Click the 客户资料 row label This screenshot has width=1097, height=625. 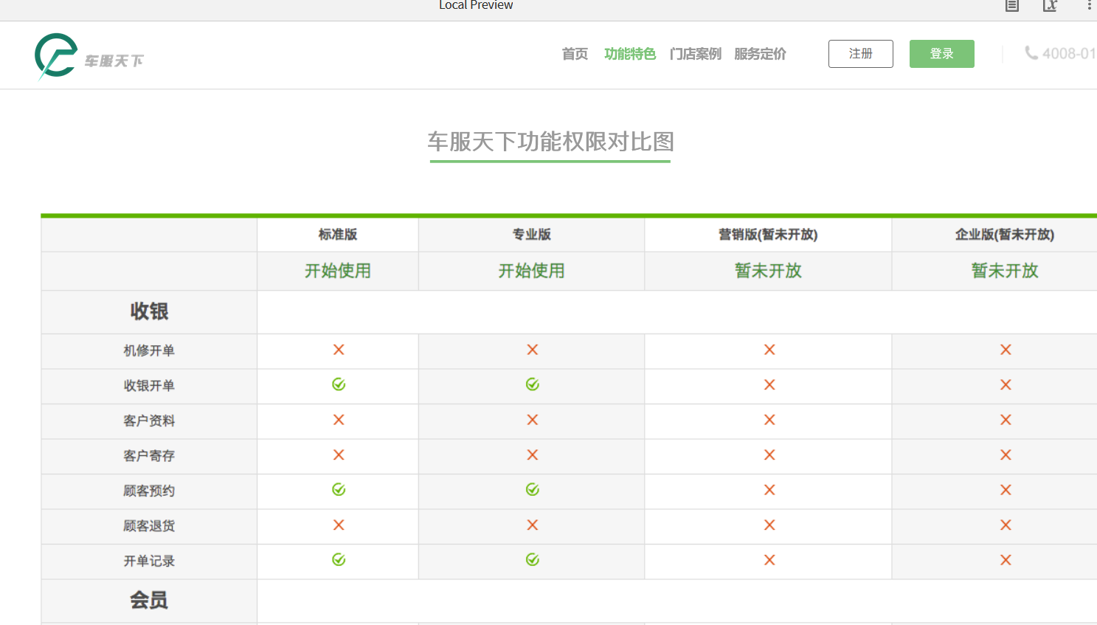coord(149,421)
